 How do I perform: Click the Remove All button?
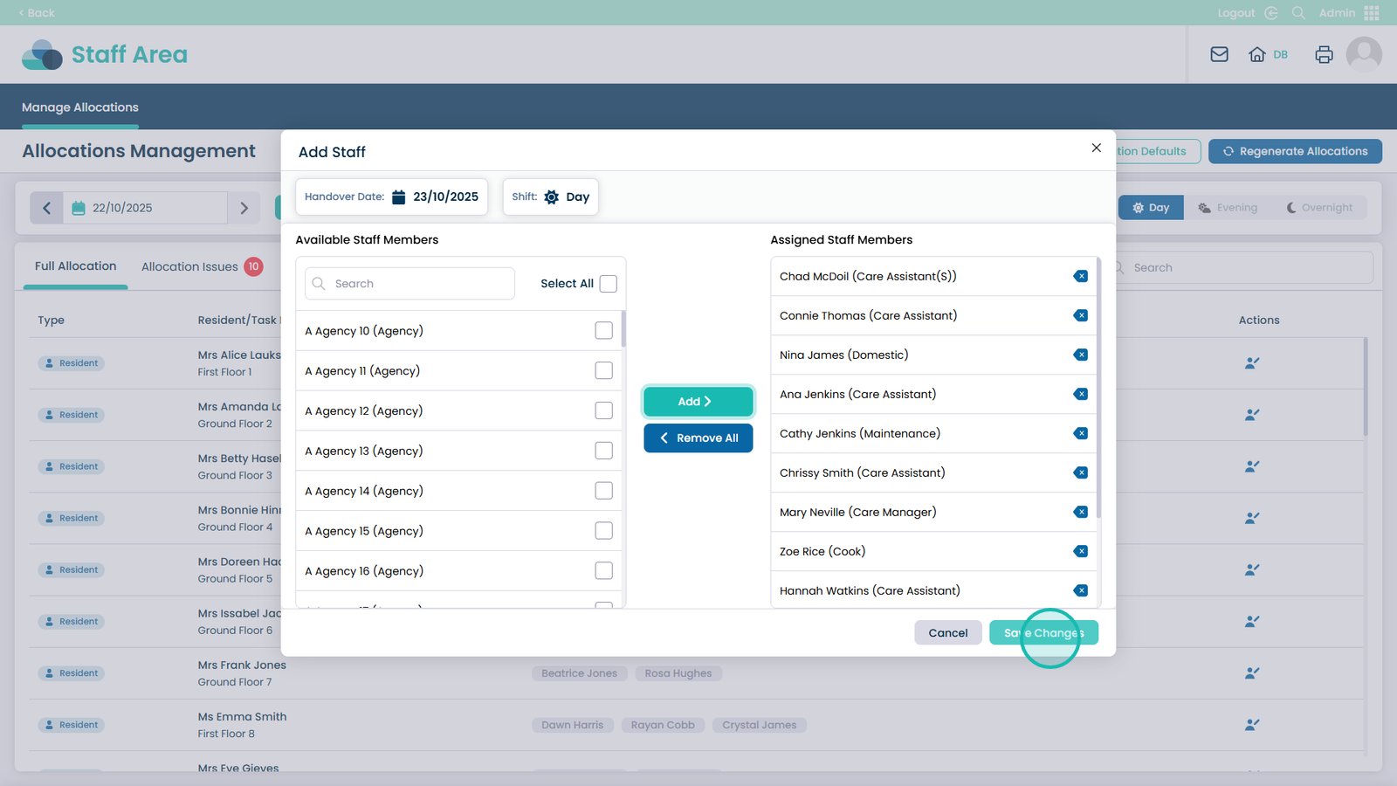698,438
